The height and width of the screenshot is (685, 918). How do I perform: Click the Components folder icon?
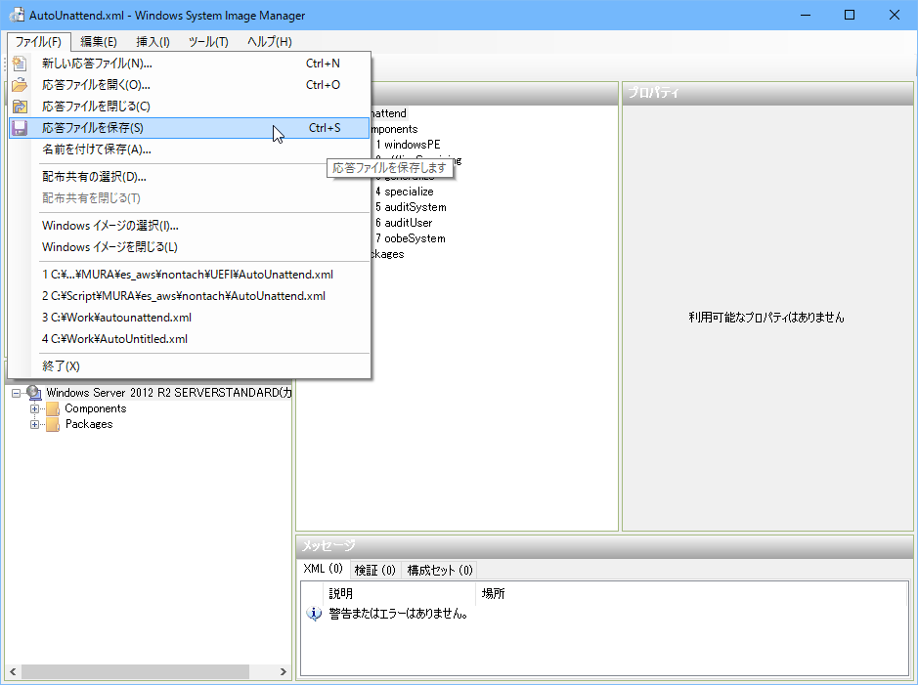click(53, 408)
